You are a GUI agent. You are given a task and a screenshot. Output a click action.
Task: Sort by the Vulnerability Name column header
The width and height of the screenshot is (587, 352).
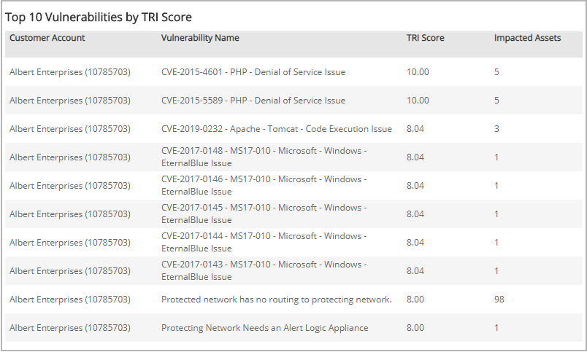click(200, 38)
